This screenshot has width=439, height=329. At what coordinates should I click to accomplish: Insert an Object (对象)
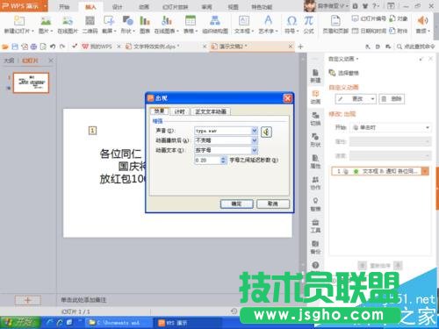[399, 18]
